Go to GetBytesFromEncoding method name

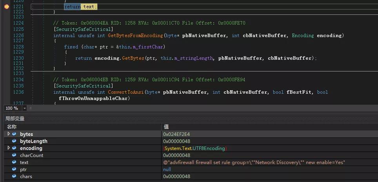(x=135, y=36)
